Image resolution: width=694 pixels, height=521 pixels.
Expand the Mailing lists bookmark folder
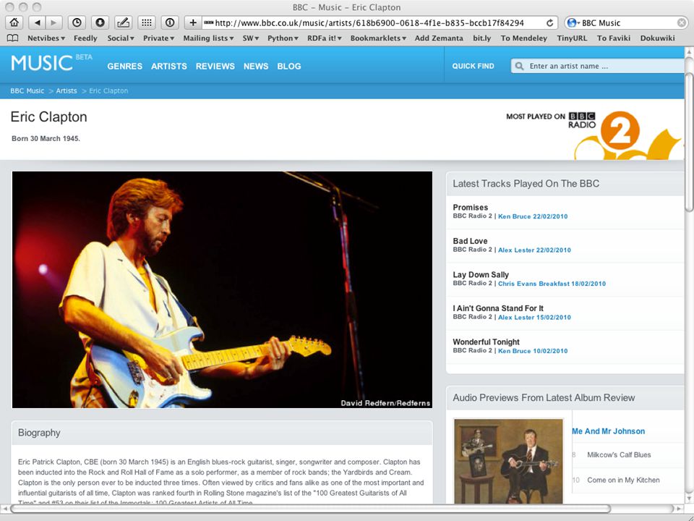click(x=208, y=38)
